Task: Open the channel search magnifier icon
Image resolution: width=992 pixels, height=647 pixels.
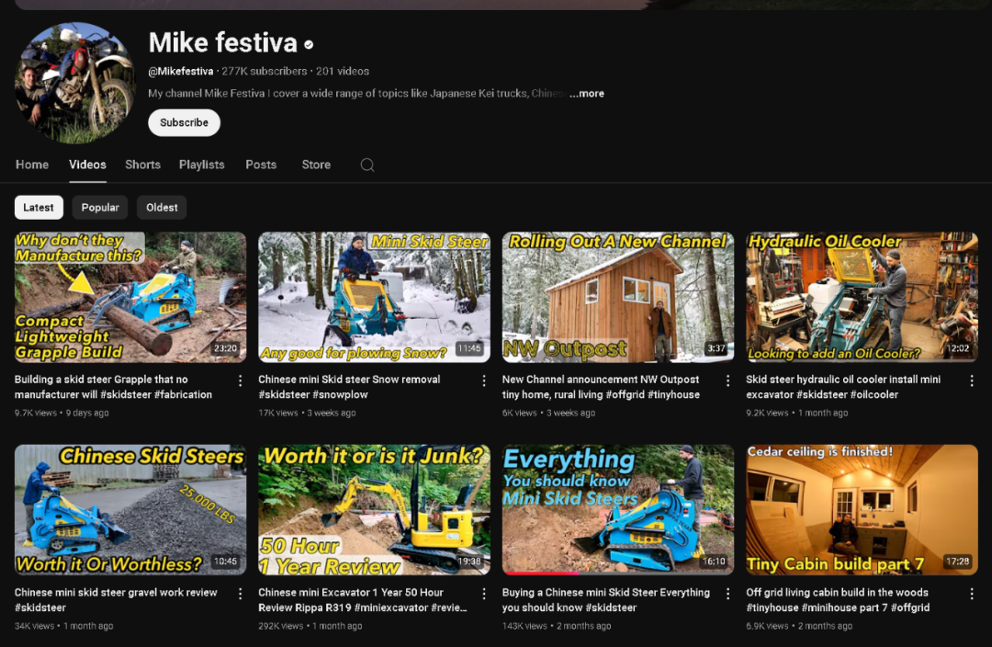Action: pos(366,165)
